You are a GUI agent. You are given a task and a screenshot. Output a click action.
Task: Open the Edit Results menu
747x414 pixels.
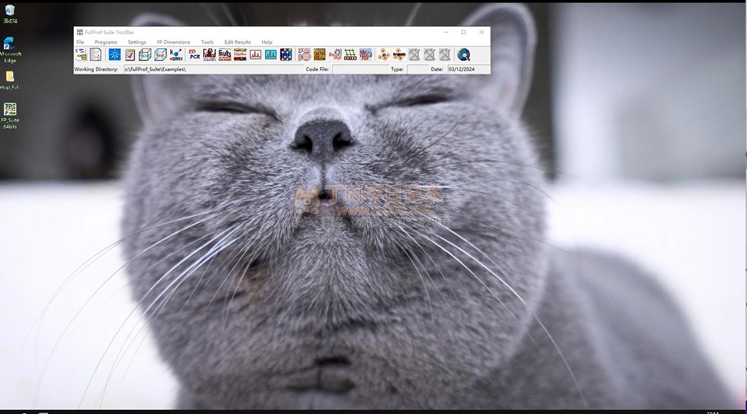click(237, 42)
